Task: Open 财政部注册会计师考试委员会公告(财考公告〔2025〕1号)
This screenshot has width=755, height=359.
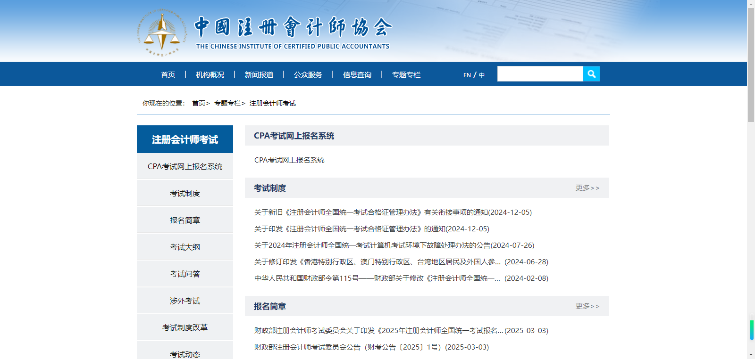Action: [x=371, y=347]
